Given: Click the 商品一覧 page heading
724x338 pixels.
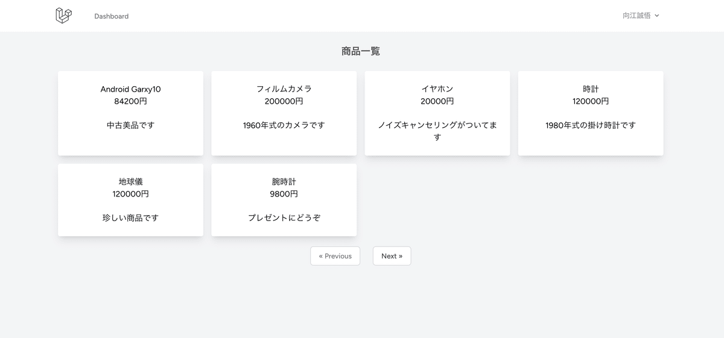Looking at the screenshot, I should [x=361, y=51].
